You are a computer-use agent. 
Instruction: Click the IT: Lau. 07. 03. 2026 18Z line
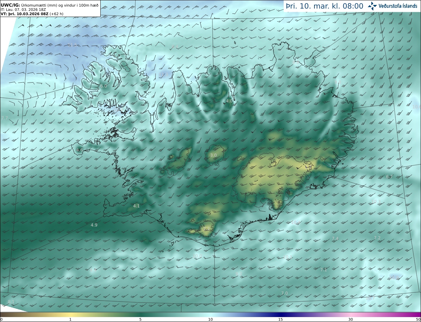(x=23, y=10)
